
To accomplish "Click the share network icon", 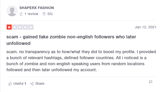I will click(32, 84).
